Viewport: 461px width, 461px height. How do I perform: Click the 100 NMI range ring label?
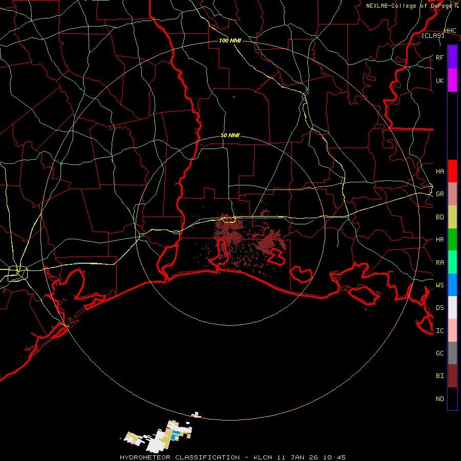click(x=230, y=40)
